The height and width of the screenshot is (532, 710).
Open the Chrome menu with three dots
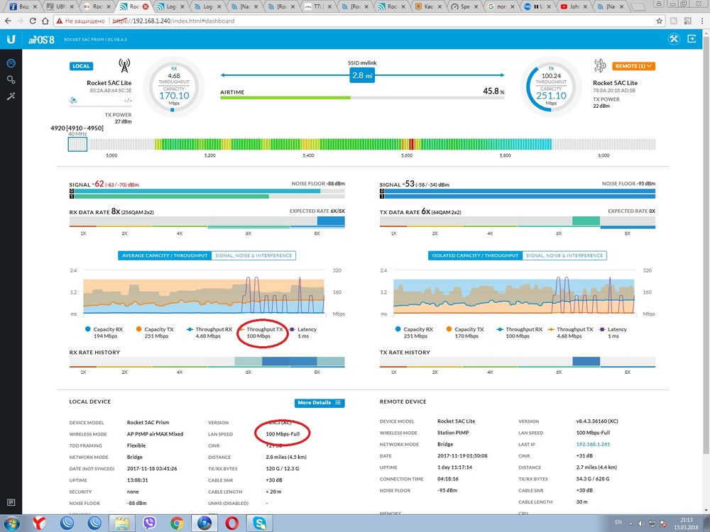coord(699,21)
